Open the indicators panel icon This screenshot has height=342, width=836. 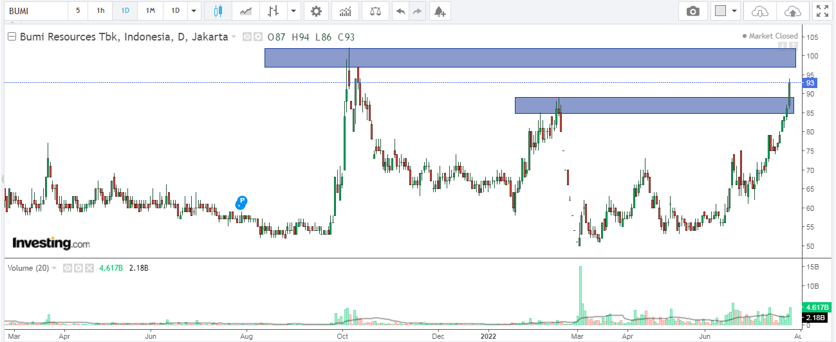point(346,11)
